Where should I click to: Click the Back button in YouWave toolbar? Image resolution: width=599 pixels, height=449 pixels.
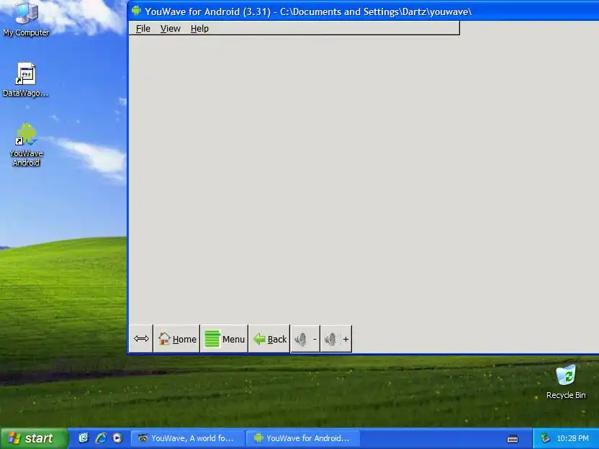click(x=269, y=339)
